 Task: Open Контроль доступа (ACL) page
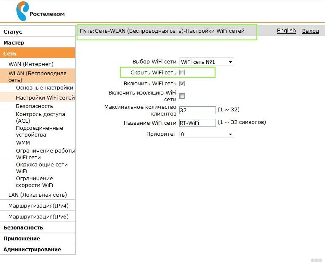[x=40, y=117]
